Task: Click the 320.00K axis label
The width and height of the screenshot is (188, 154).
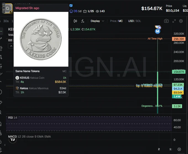Action: (179, 34)
